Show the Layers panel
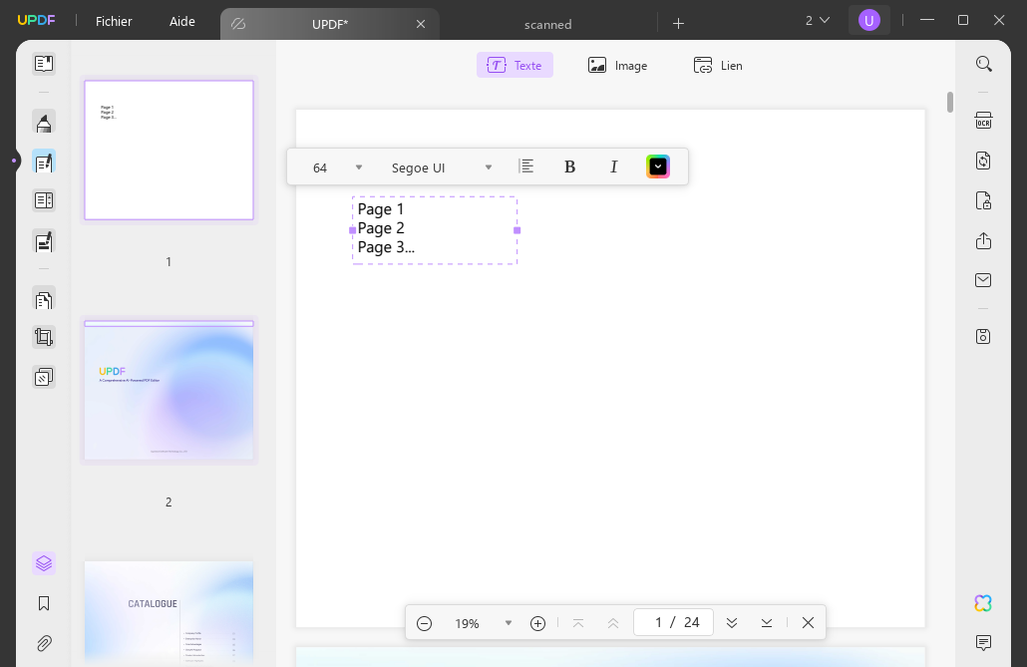This screenshot has width=1027, height=667. (x=44, y=563)
